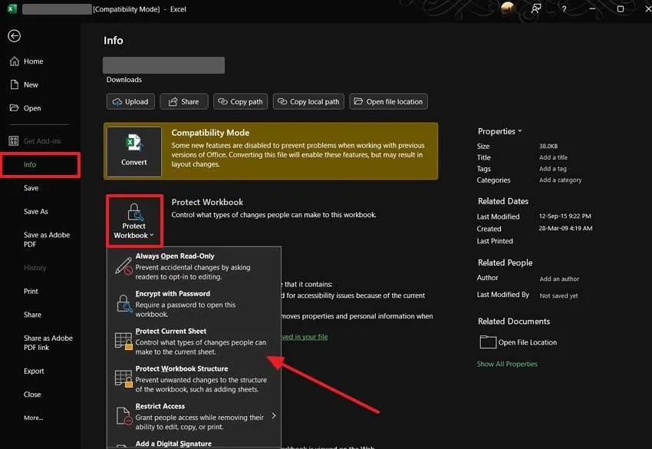
Task: Click the Always Open Read-Only icon
Action: pyautogui.click(x=123, y=266)
